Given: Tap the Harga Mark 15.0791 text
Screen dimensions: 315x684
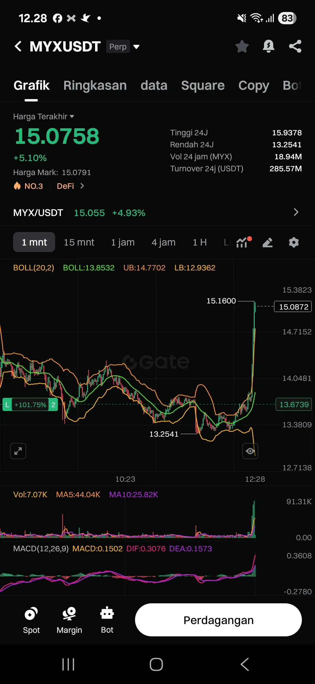Looking at the screenshot, I should tap(52, 172).
